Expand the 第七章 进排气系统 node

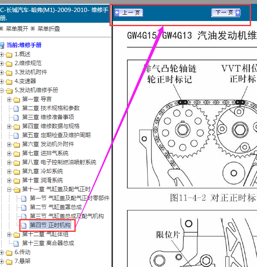9,154
